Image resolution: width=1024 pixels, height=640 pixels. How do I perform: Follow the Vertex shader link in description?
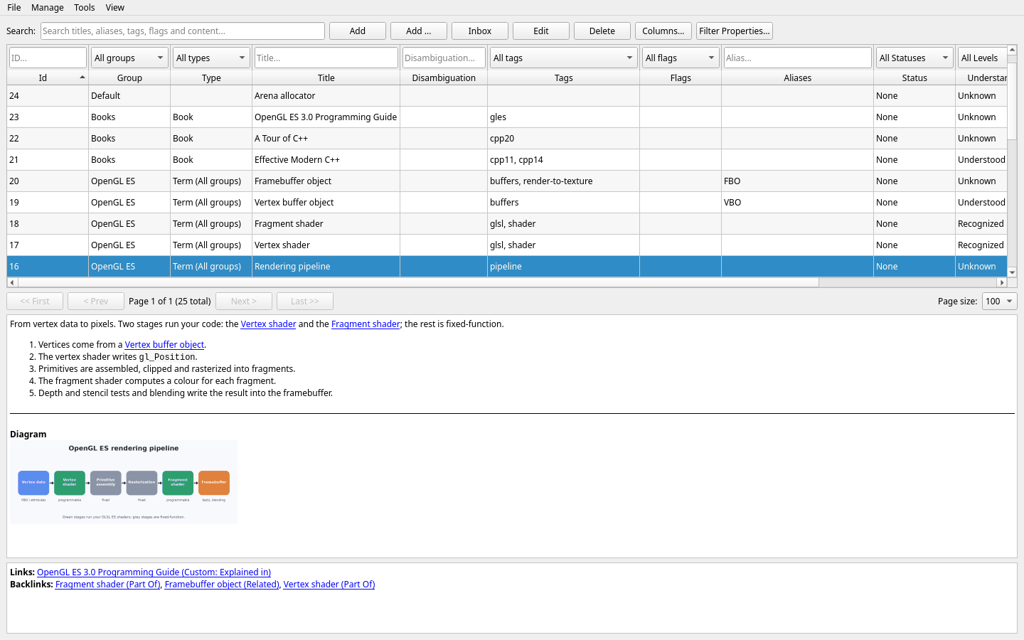pos(268,324)
